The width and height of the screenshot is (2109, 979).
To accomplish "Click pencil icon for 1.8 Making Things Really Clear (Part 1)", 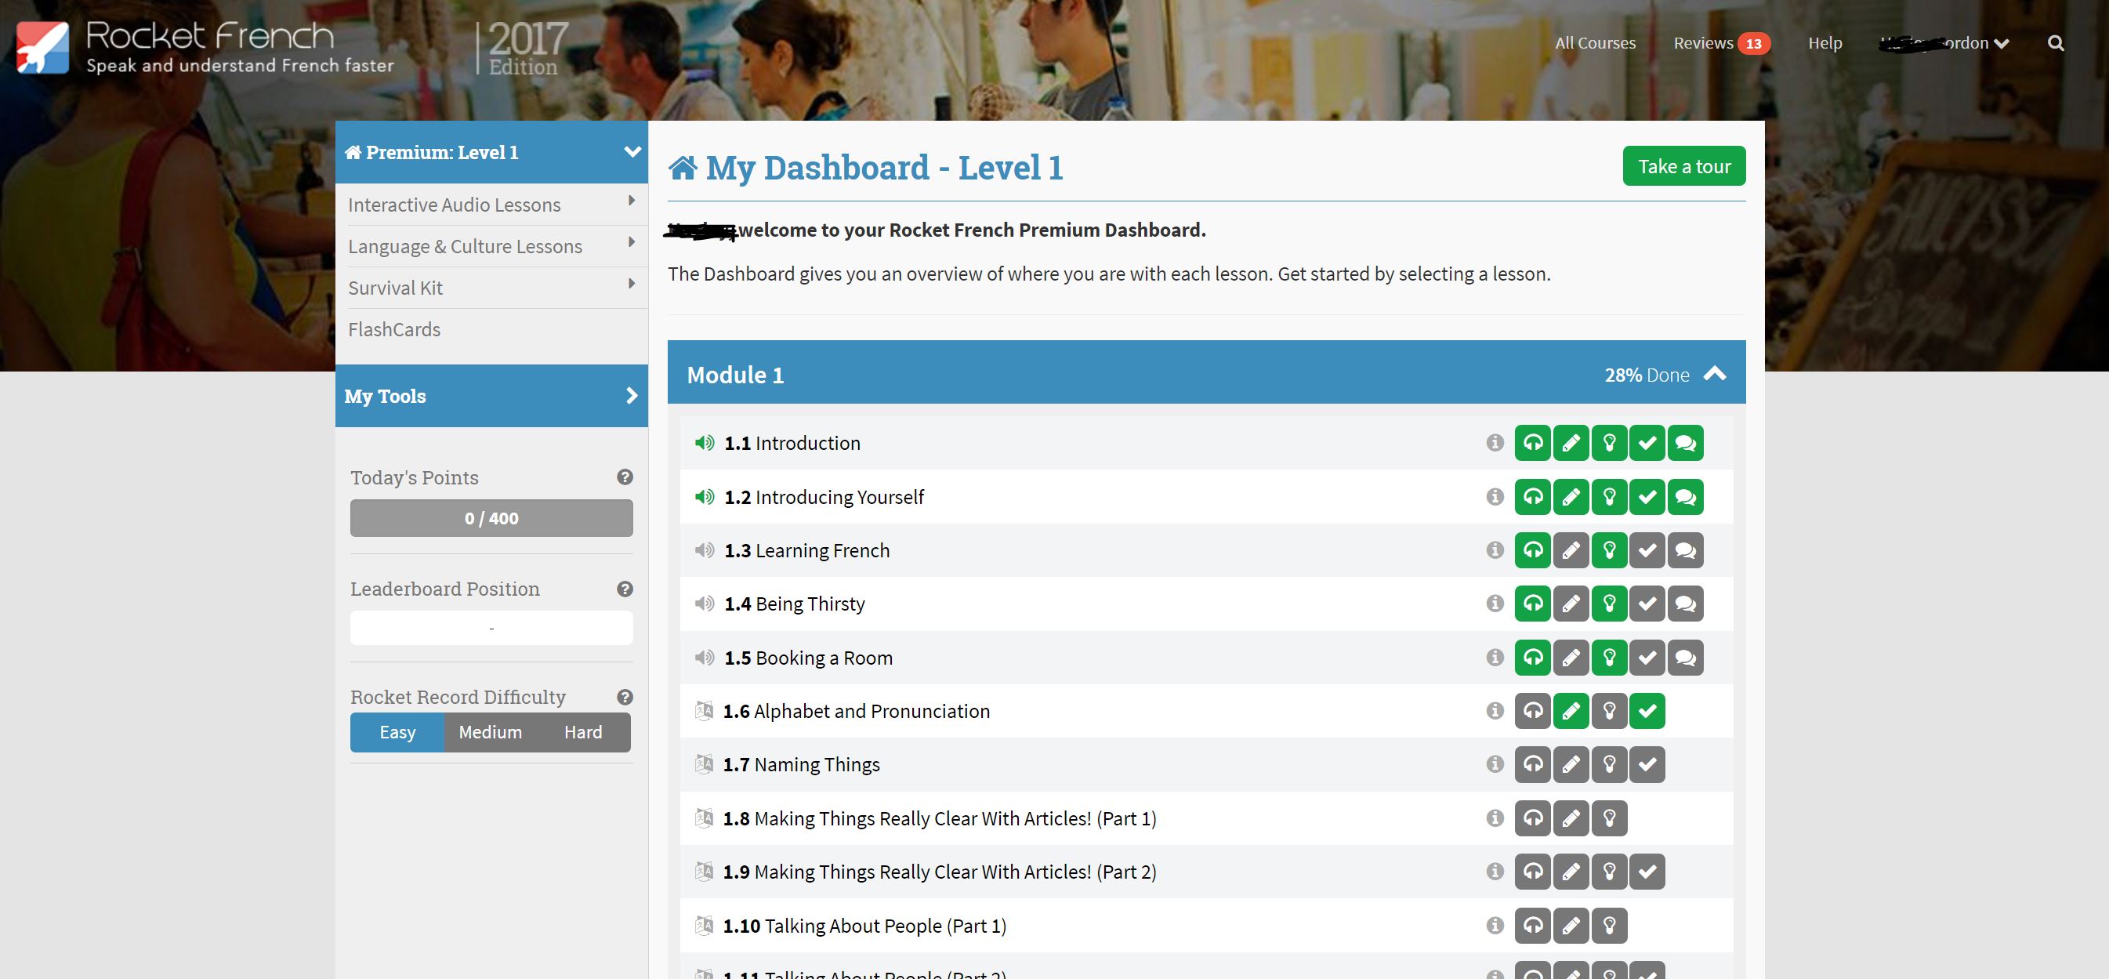I will [1571, 818].
